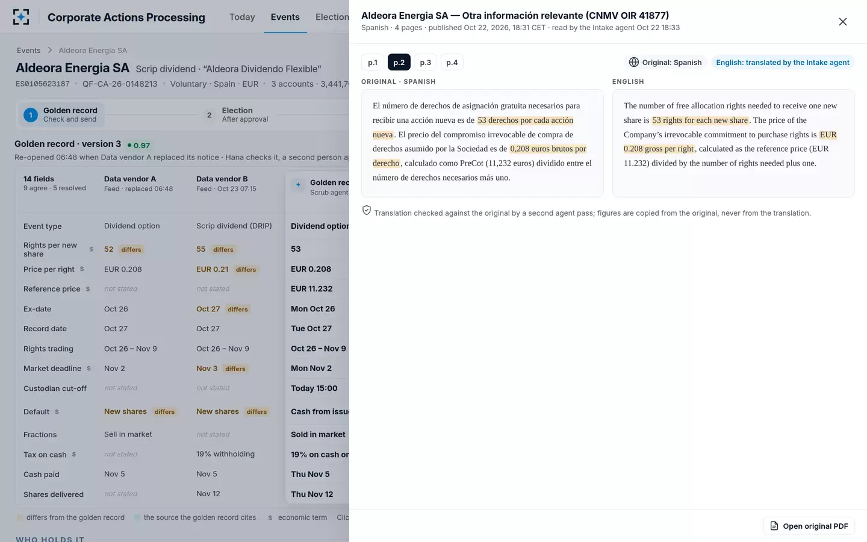Click 'Oct 27' ex-date under Data vendor B

click(x=208, y=309)
